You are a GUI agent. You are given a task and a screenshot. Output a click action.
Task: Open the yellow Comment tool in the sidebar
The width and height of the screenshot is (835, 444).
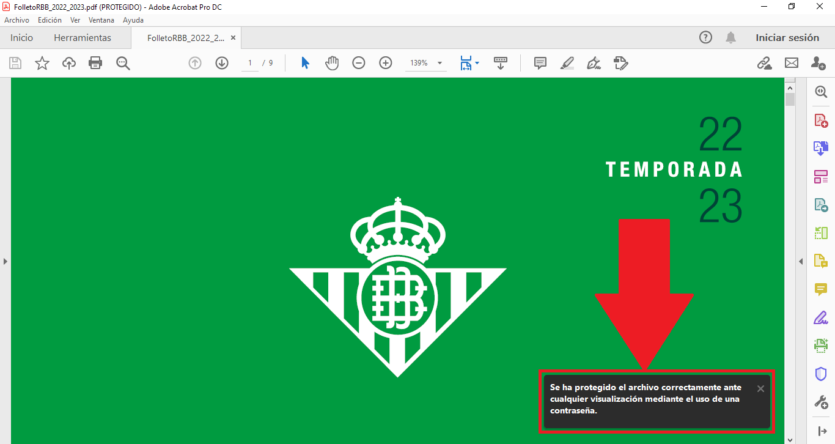pos(821,289)
